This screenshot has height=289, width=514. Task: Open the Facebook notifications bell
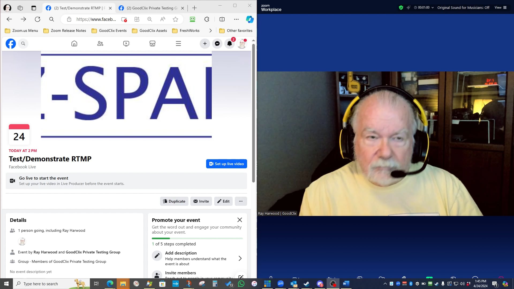[x=229, y=43]
